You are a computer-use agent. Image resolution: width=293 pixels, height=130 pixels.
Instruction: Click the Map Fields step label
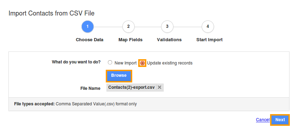coord(130,40)
